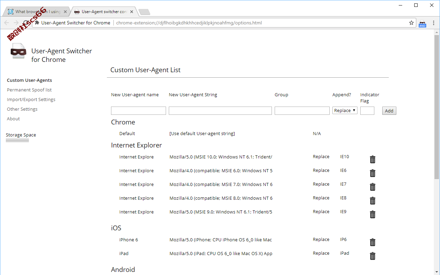Click the Add button

pos(389,111)
